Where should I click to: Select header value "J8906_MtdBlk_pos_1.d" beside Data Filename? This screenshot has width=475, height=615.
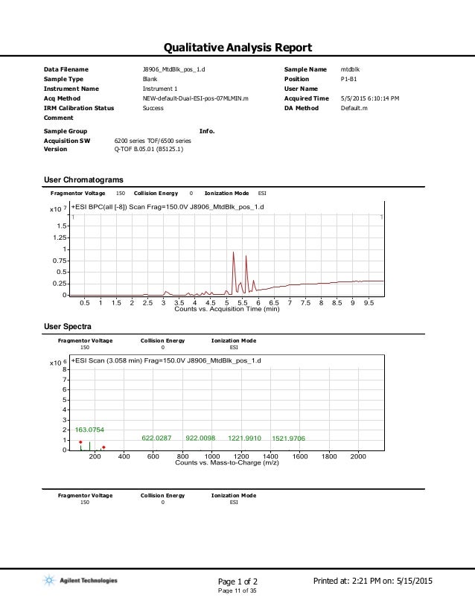(173, 69)
